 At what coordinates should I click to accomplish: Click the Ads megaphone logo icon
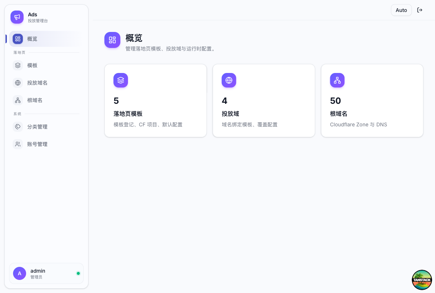[17, 17]
